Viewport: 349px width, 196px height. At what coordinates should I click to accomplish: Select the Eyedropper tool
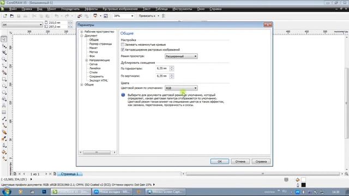pos(4,139)
